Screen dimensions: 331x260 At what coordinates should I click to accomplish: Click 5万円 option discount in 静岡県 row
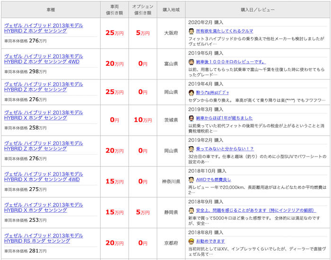[x=143, y=212]
